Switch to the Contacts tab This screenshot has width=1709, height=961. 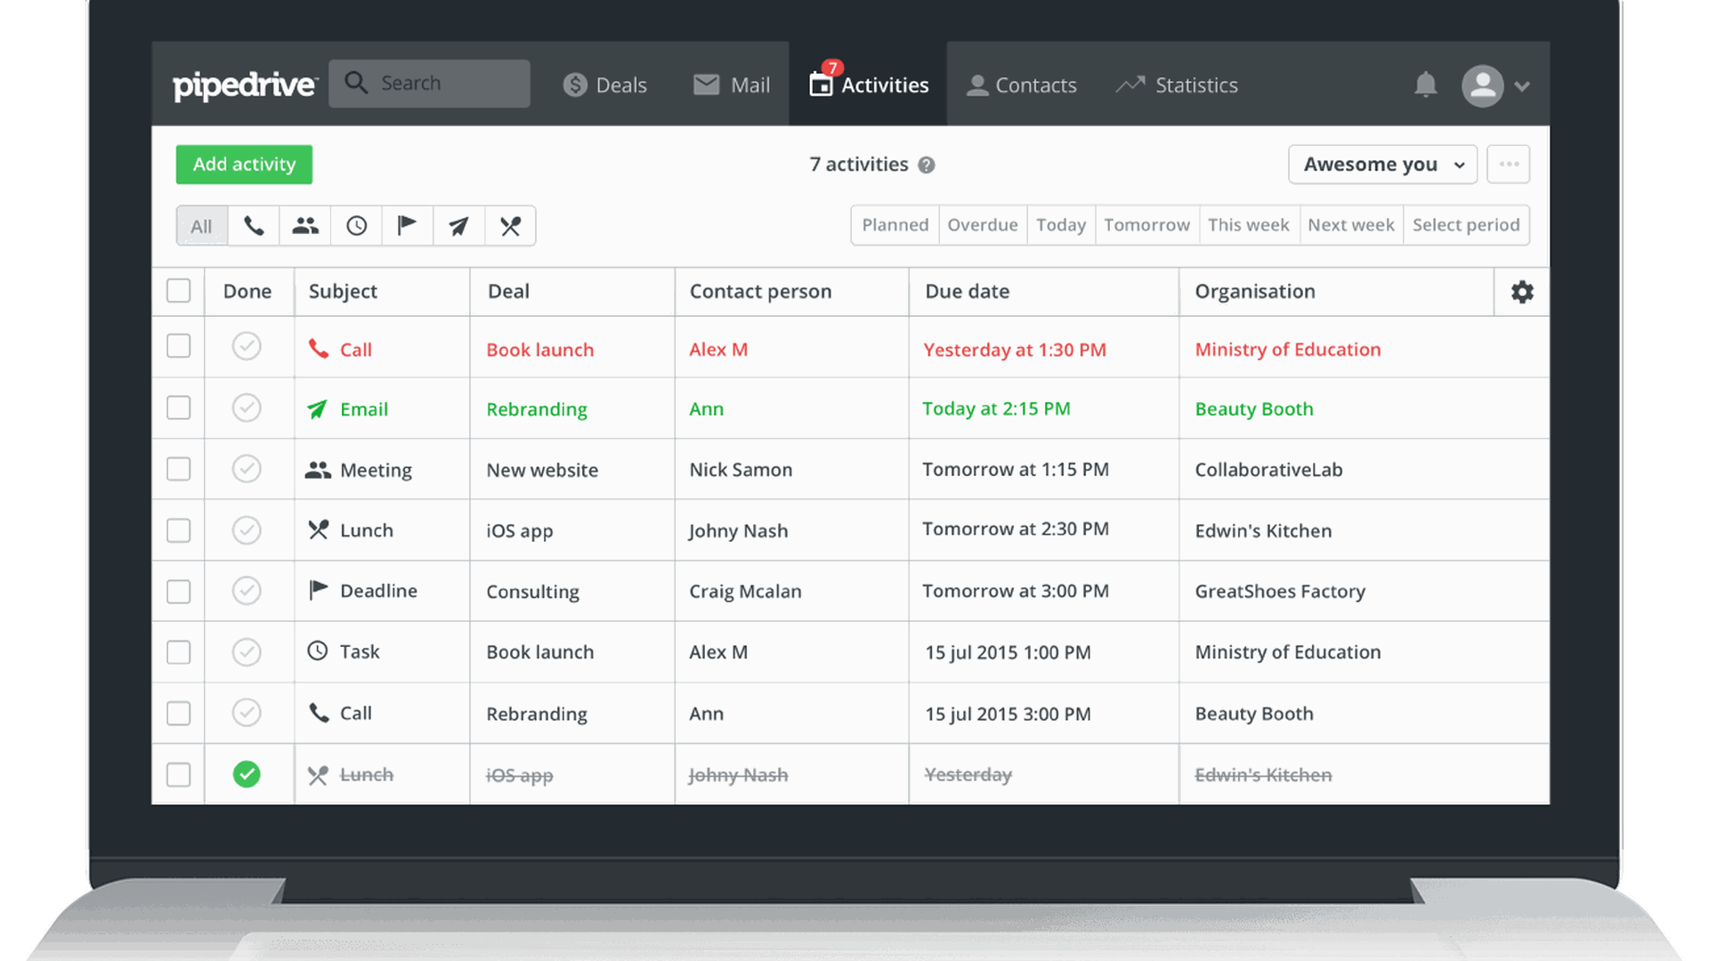(1022, 85)
